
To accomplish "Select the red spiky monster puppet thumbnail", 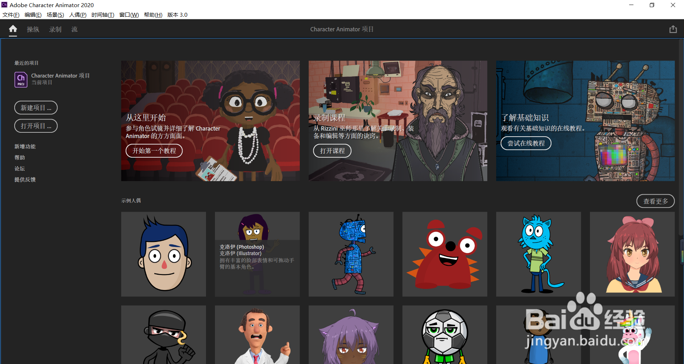I will pyautogui.click(x=445, y=254).
